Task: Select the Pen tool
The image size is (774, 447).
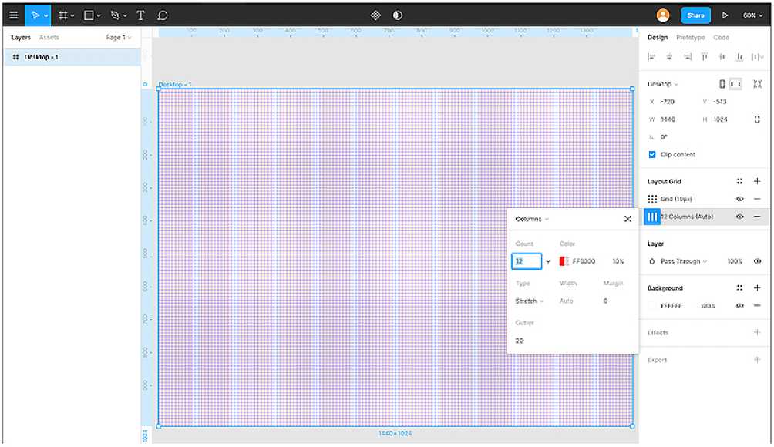Action: coord(115,15)
